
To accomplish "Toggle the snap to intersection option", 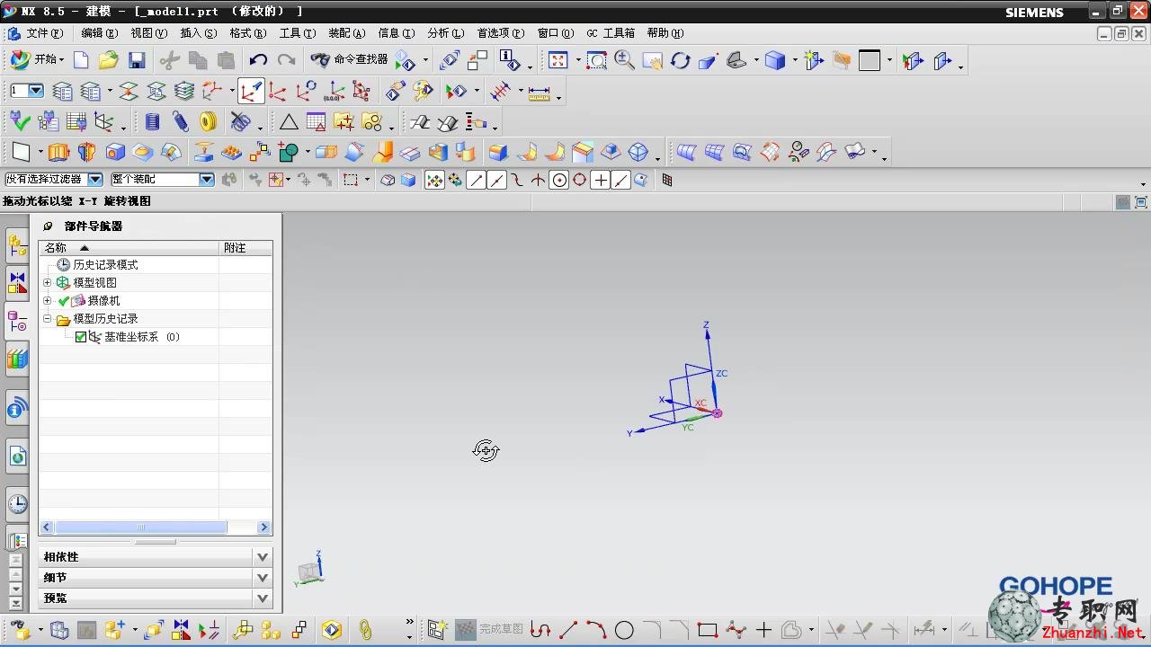I will [538, 180].
